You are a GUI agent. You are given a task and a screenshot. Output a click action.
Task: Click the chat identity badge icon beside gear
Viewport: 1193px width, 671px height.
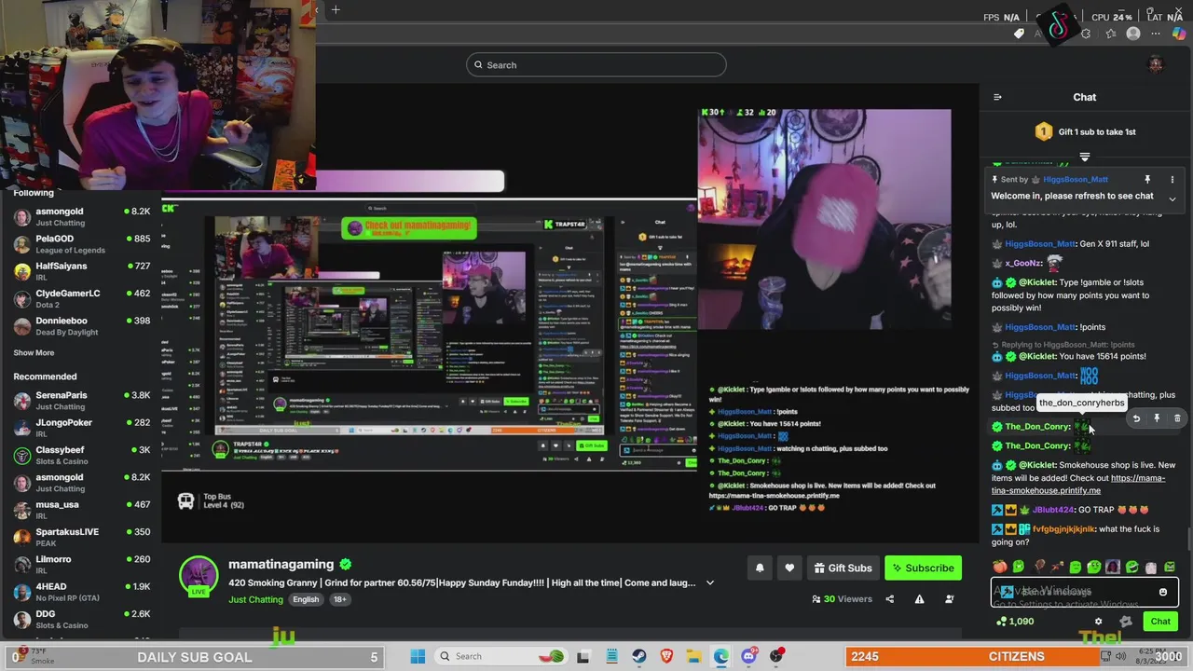click(1125, 622)
